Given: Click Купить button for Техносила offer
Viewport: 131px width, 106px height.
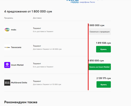Looking at the screenshot, I should click(x=103, y=49).
